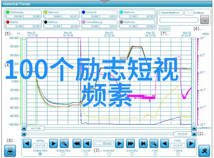This screenshot has width=214, height=158.
Task: Step back one interval left of 10 min field
Action: pos(87,144)
